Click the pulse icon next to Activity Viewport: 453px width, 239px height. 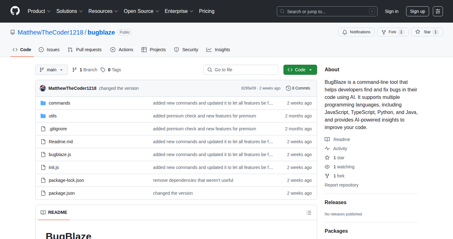point(327,149)
